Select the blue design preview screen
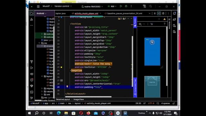206x116 pixels. (x=152, y=52)
